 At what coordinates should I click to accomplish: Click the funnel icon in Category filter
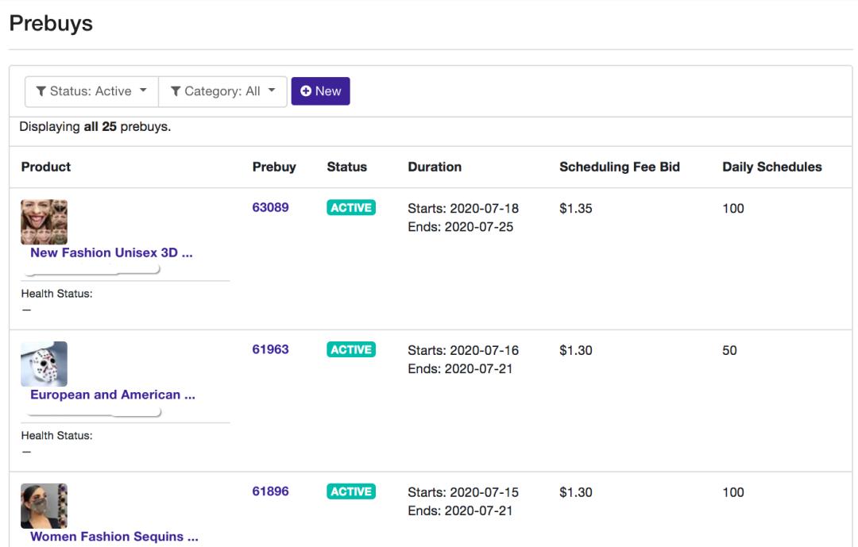176,91
